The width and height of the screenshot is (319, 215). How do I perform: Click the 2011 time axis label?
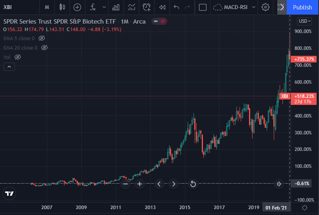pyautogui.click(x=116, y=208)
